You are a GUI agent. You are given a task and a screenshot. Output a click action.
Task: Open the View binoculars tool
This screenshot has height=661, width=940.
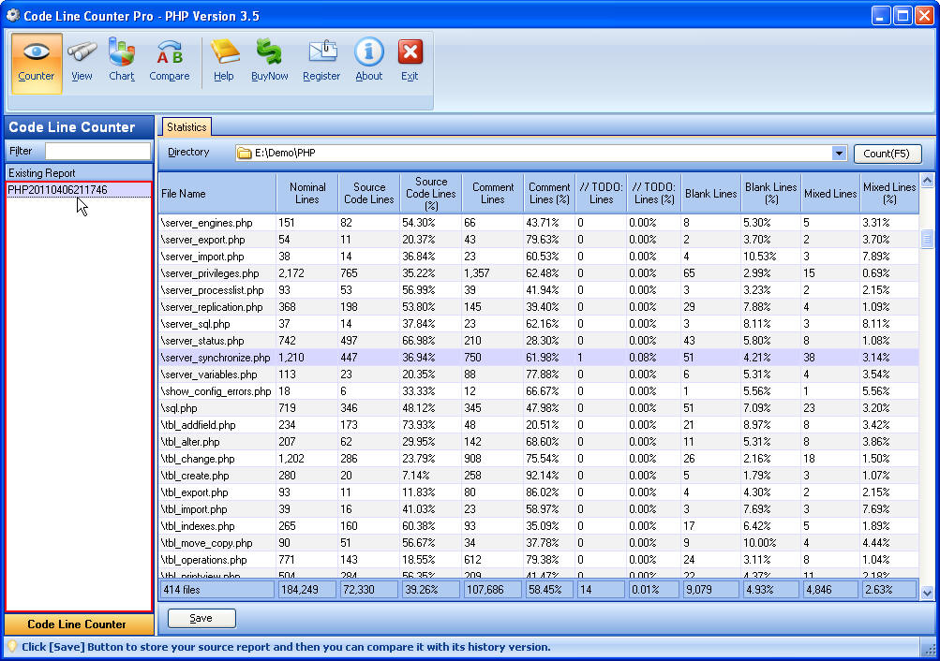pos(82,62)
